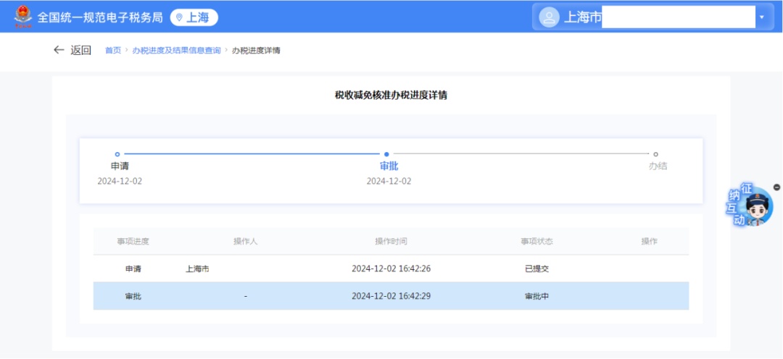Screen dimensions: 783x359
Task: Click the 操作 column header
Action: 650,241
